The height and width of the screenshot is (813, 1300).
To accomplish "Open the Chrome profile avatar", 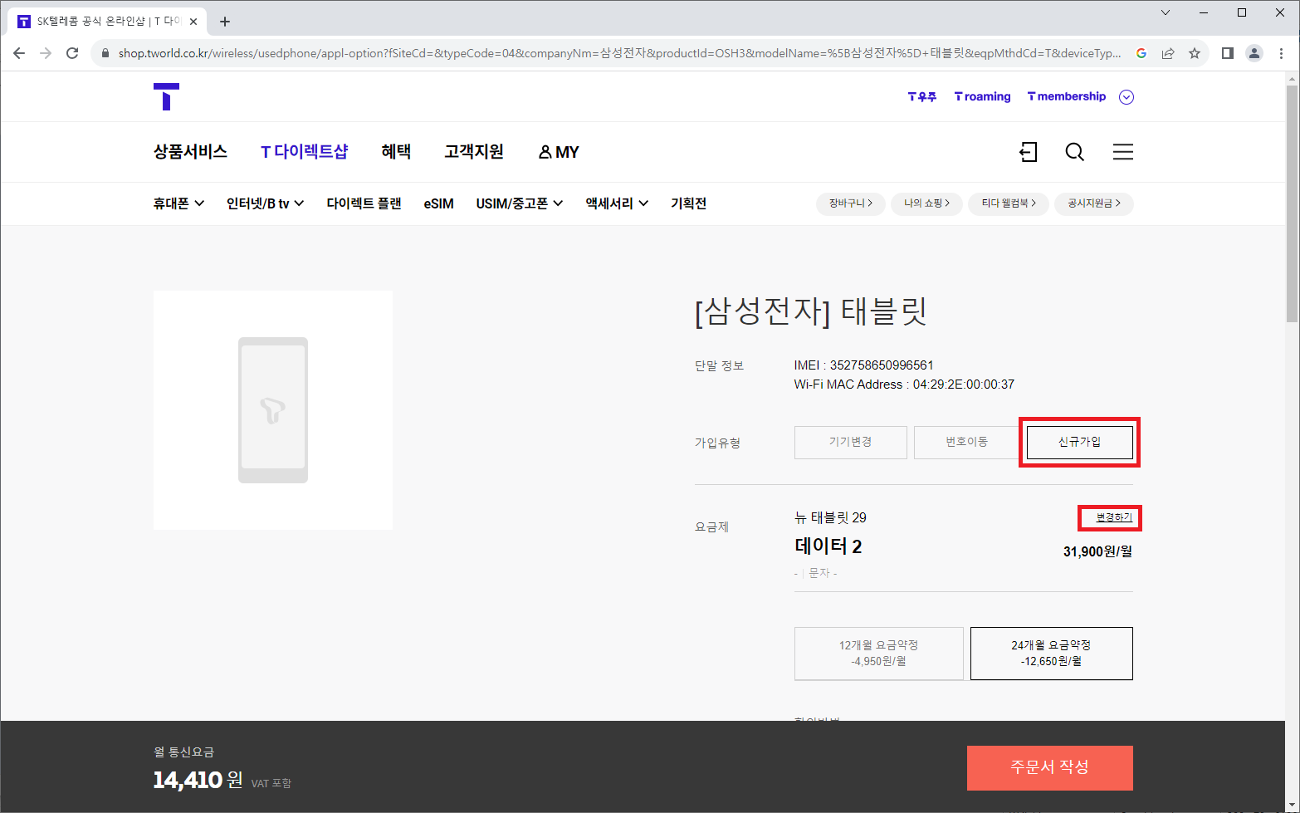I will coord(1254,53).
